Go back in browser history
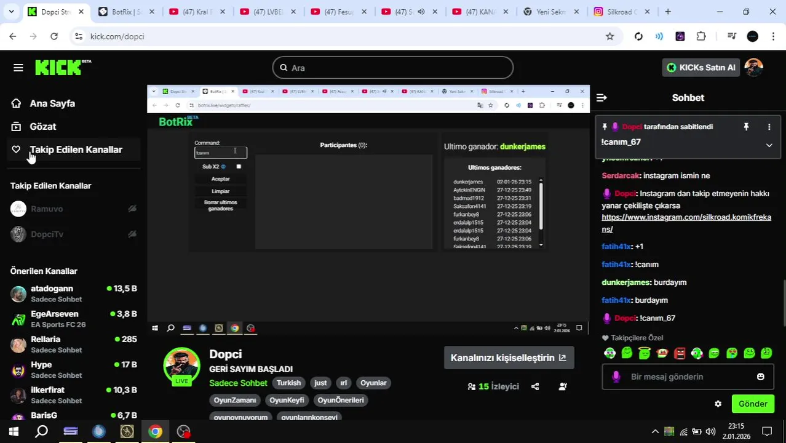 (13, 36)
